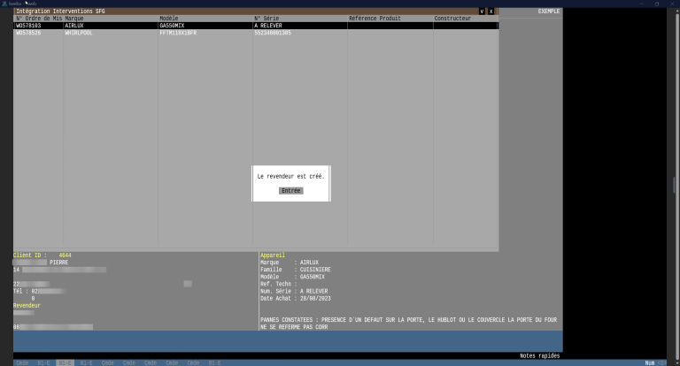
Task: Click the N° Série column header
Action: click(x=269, y=19)
